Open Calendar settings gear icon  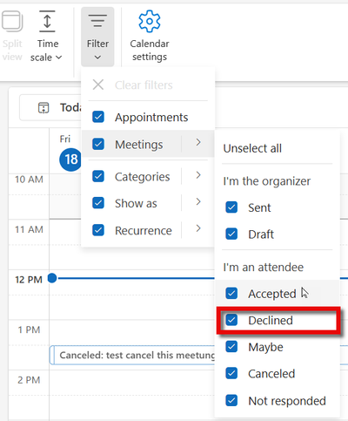click(x=150, y=21)
